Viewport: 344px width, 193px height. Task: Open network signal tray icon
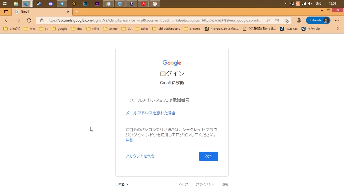[x=304, y=4]
